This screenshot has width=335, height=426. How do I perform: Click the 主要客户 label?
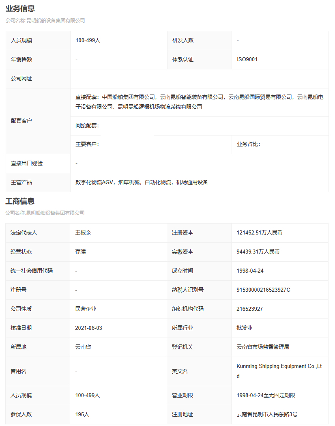[87, 144]
